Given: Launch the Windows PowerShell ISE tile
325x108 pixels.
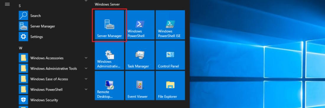Looking at the screenshot, I should pos(170,25).
